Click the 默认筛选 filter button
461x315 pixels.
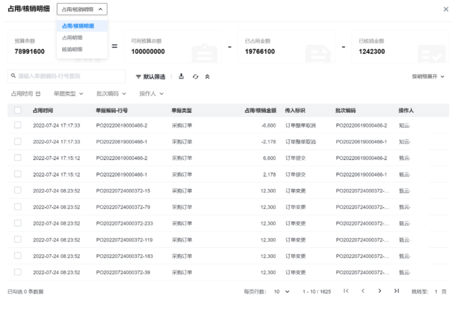[x=150, y=77]
